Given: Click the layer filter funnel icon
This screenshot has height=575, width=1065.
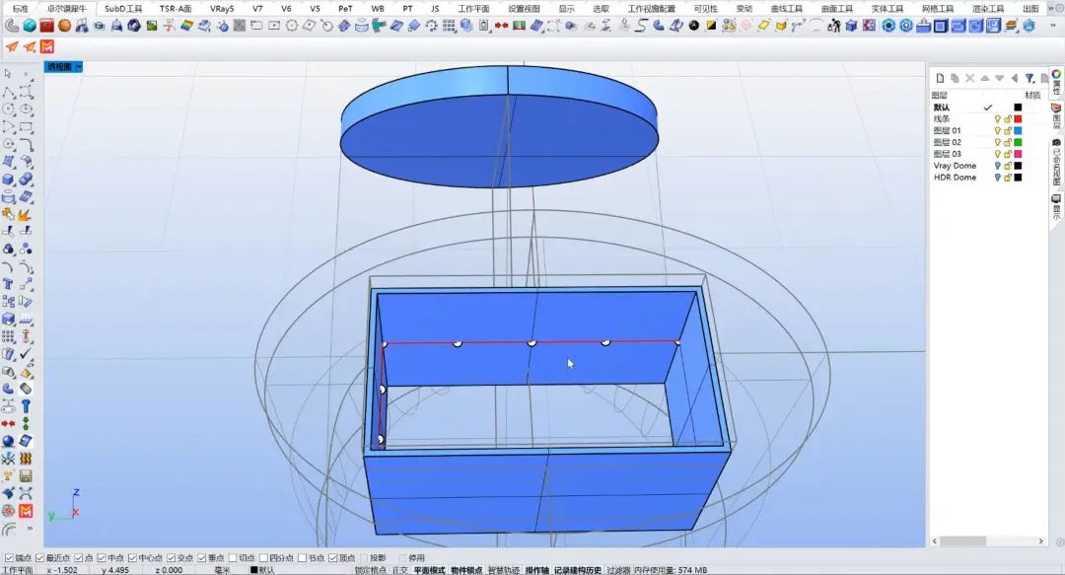Looking at the screenshot, I should [x=1029, y=78].
